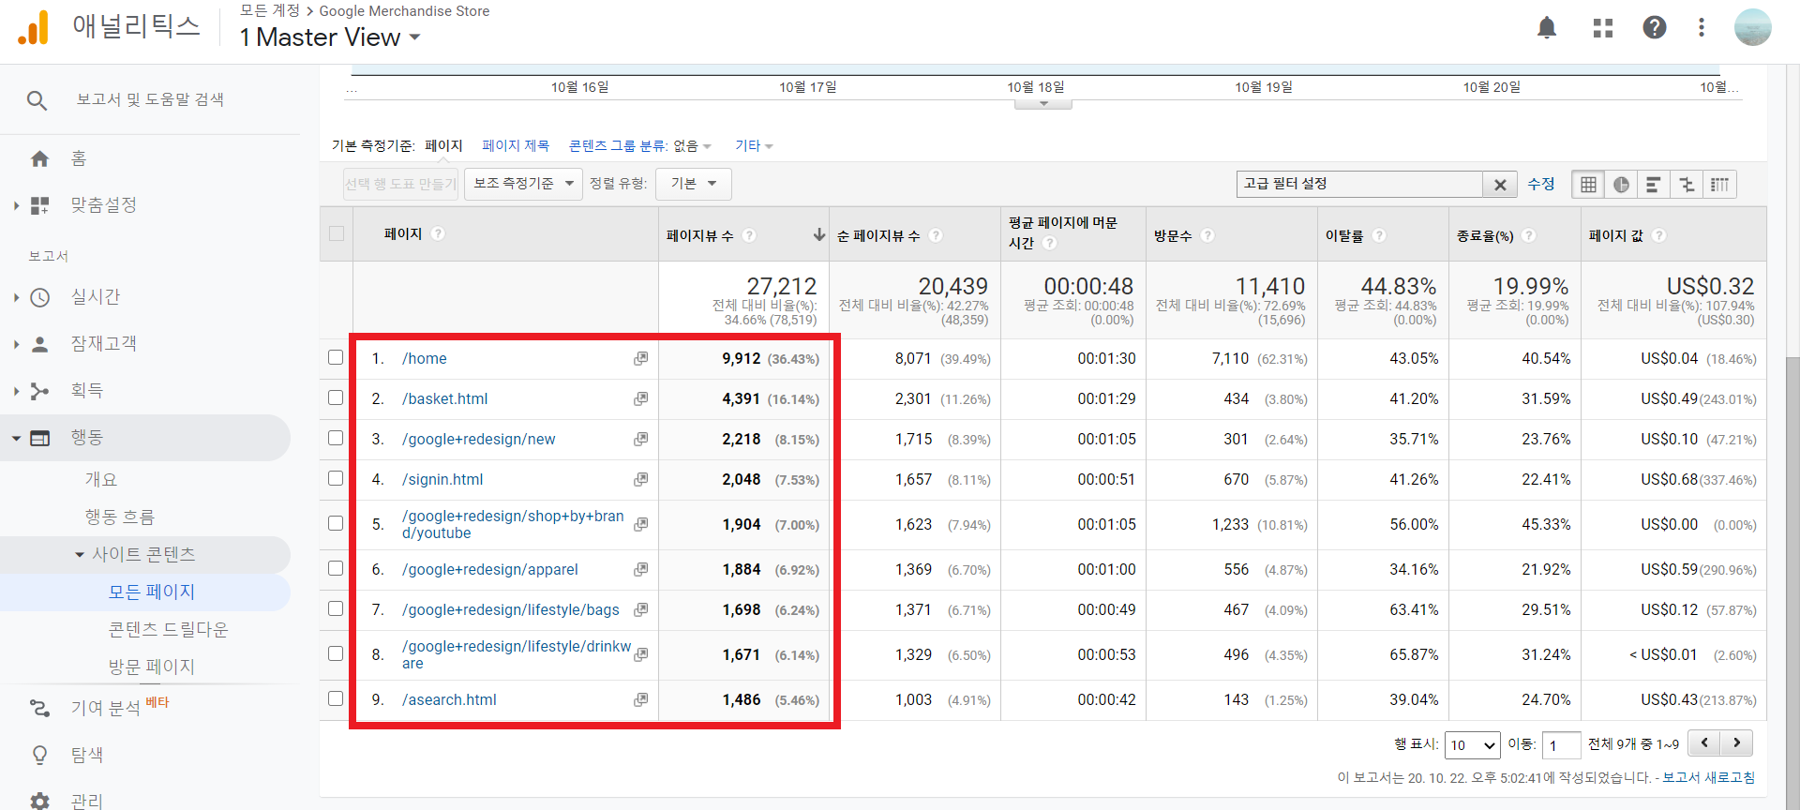Screen dimensions: 1800x810
Task: Click help icon next to 방문수 column
Action: [1207, 235]
